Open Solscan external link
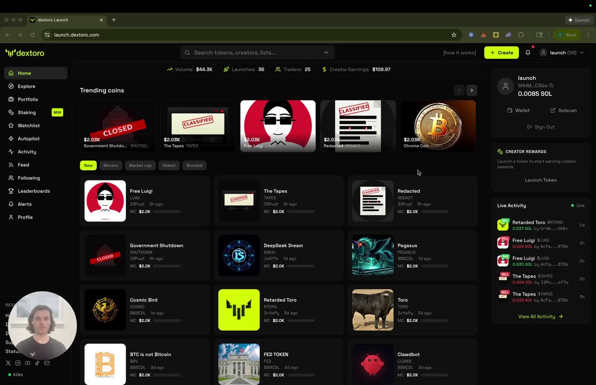 pyautogui.click(x=563, y=110)
